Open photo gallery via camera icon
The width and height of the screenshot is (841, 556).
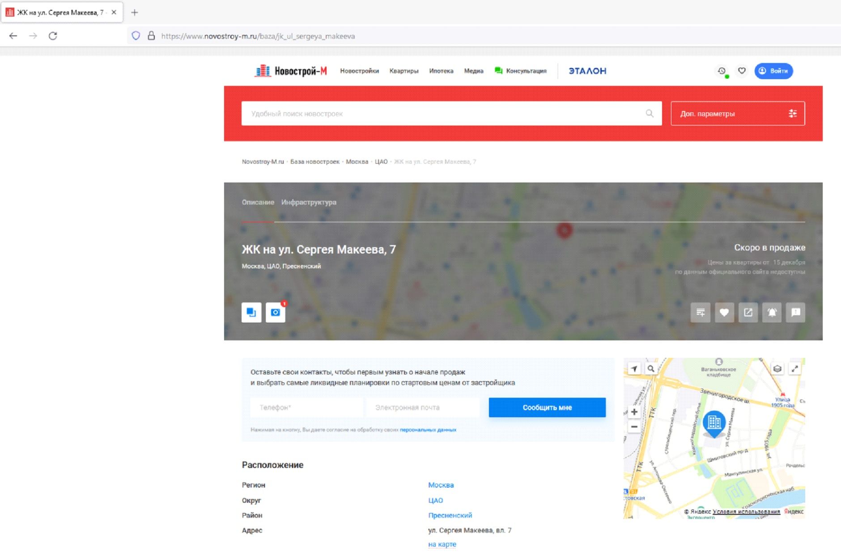tap(276, 313)
